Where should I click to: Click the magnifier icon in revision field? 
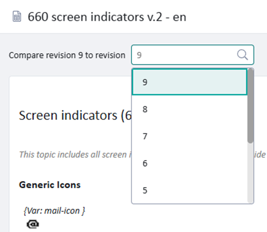[x=243, y=55]
